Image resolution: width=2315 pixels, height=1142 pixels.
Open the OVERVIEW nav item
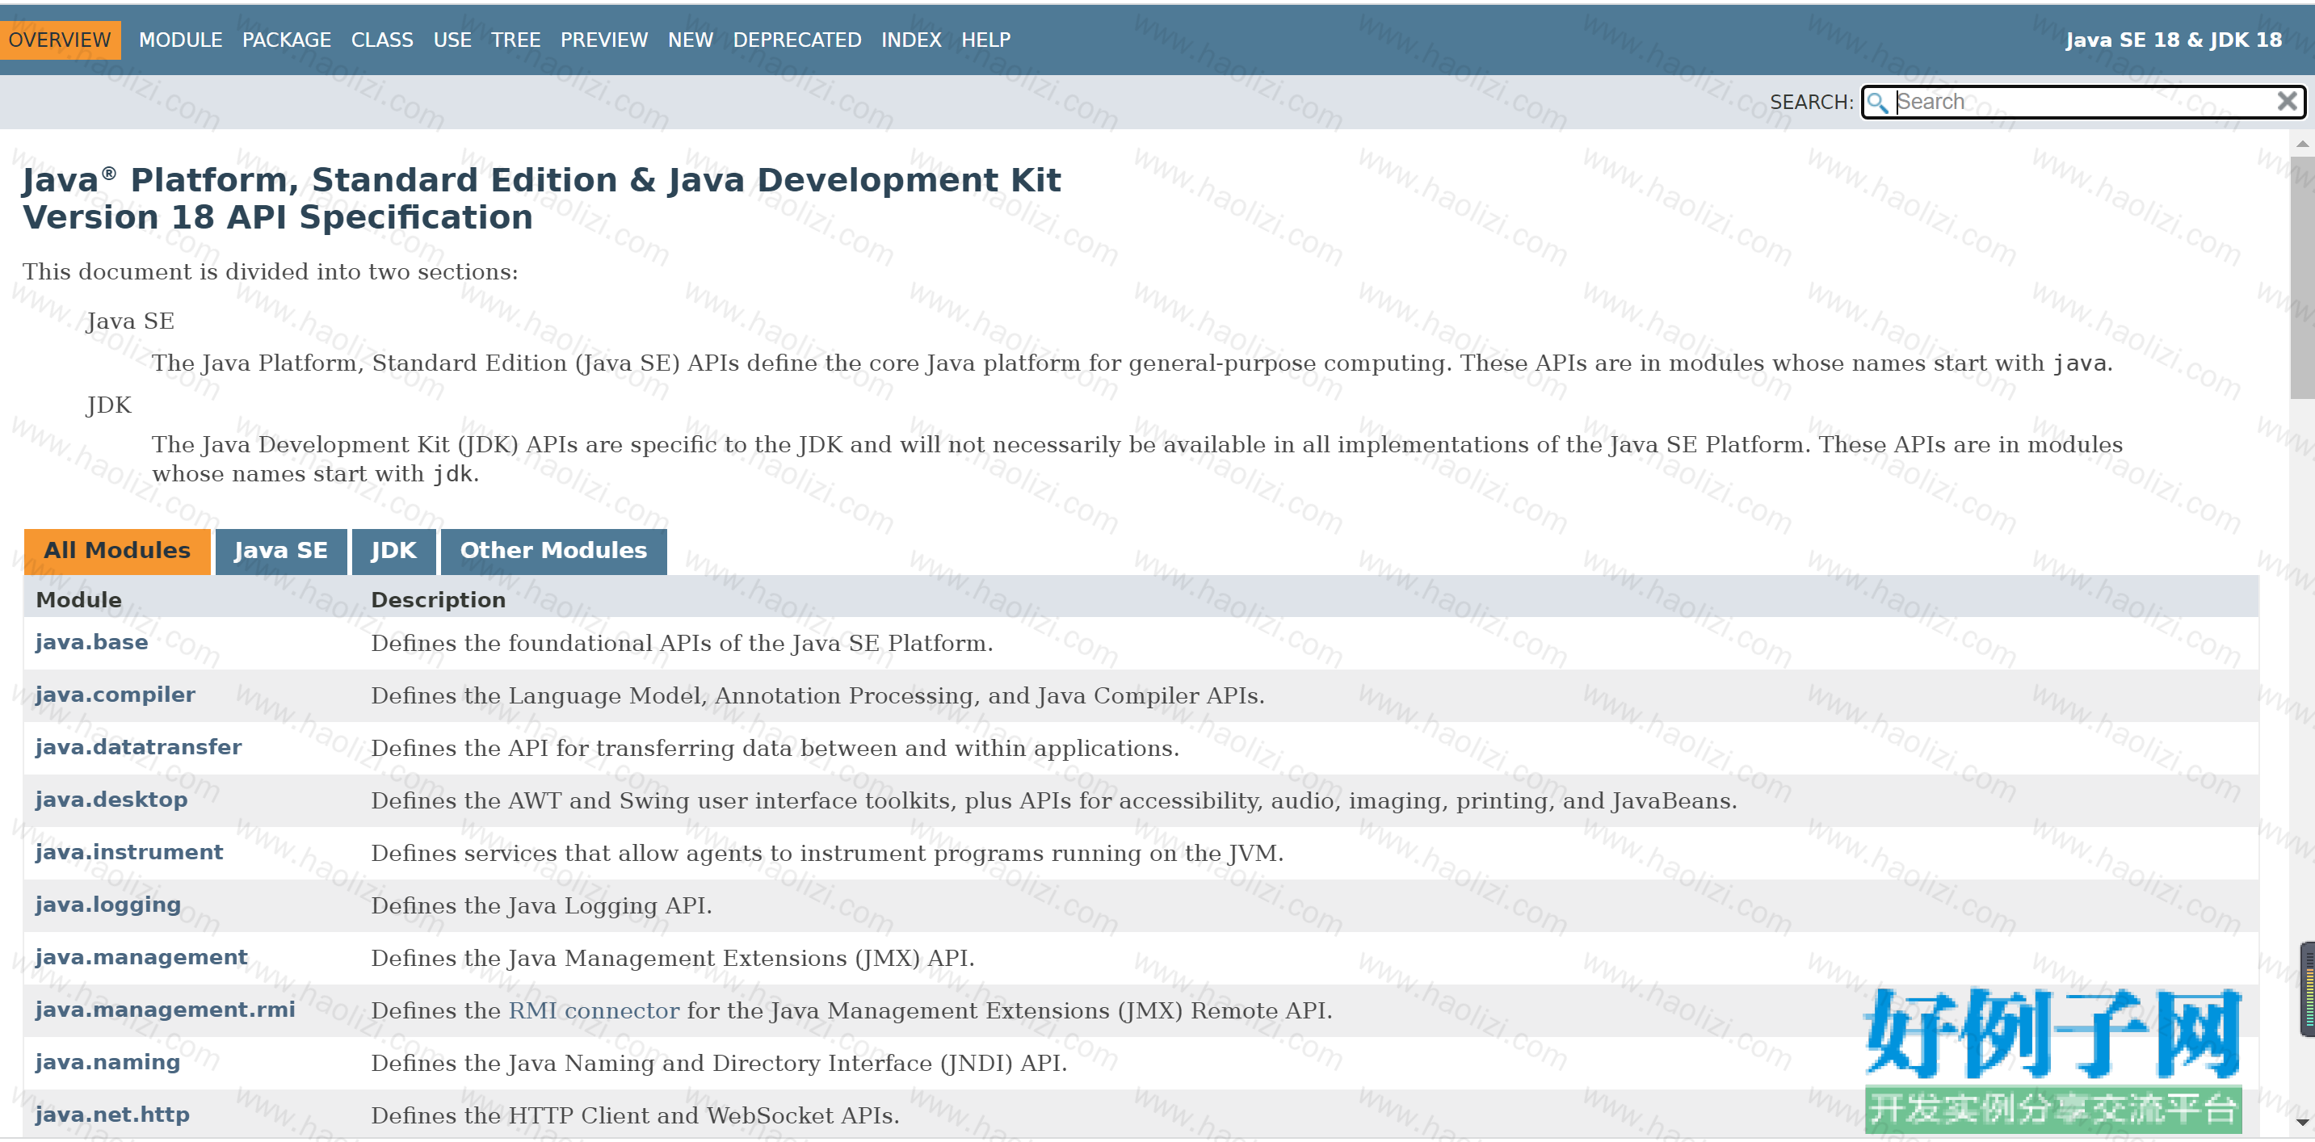click(x=59, y=40)
